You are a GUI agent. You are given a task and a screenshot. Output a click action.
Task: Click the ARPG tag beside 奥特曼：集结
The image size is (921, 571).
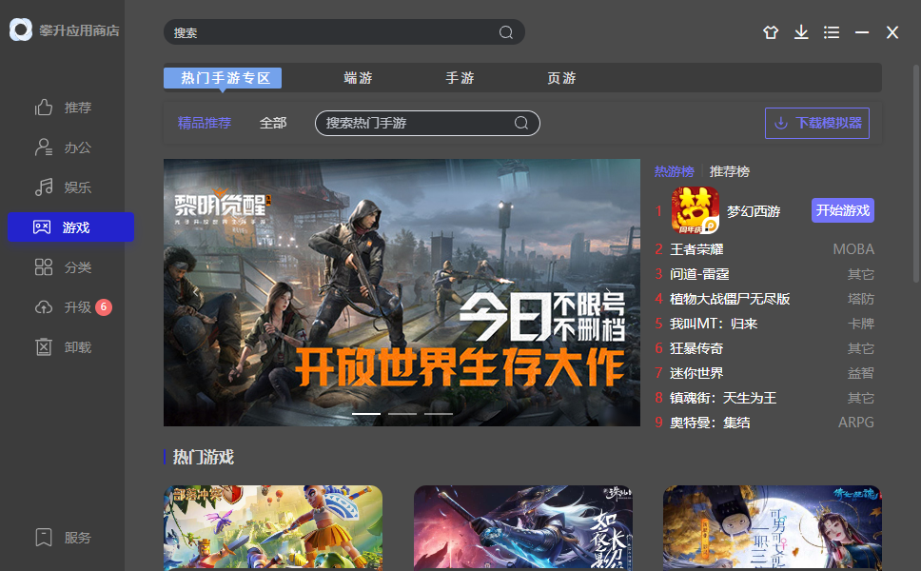[855, 423]
